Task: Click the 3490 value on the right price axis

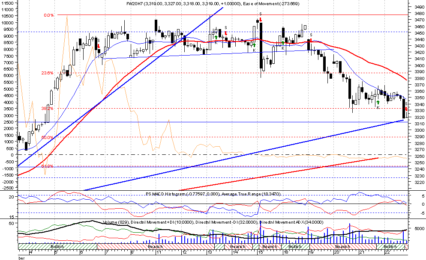Action: [420, 7]
